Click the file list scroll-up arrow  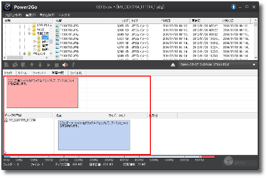click(255, 20)
